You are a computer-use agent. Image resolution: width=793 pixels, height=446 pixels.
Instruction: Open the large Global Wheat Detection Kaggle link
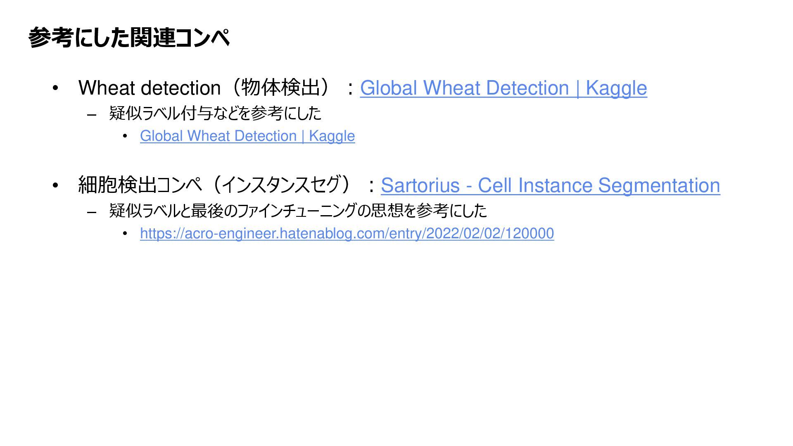click(x=503, y=88)
